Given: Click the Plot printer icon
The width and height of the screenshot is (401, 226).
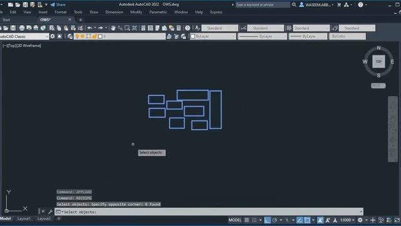Looking at the screenshot, I should pos(22,28).
